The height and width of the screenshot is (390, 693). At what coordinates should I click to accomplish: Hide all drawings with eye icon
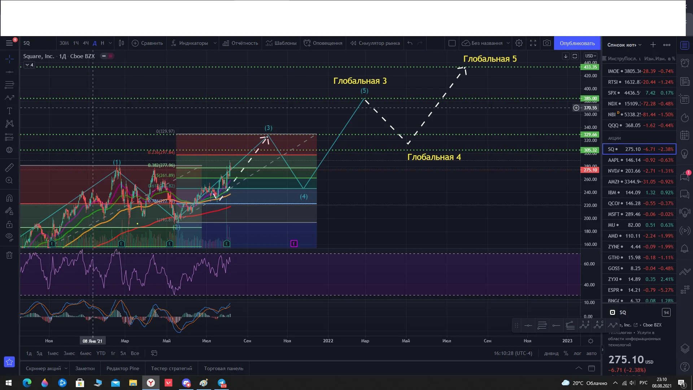click(9, 237)
